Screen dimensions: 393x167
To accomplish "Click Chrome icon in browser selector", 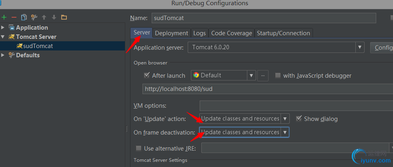I will (x=196, y=75).
